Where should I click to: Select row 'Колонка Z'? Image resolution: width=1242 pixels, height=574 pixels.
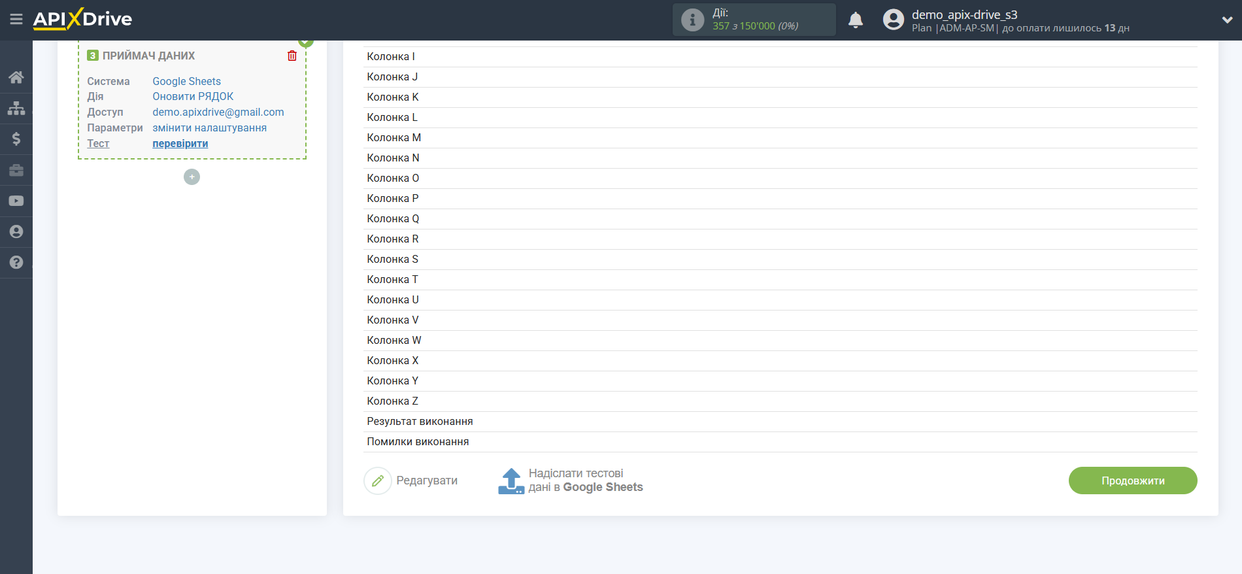coord(780,401)
